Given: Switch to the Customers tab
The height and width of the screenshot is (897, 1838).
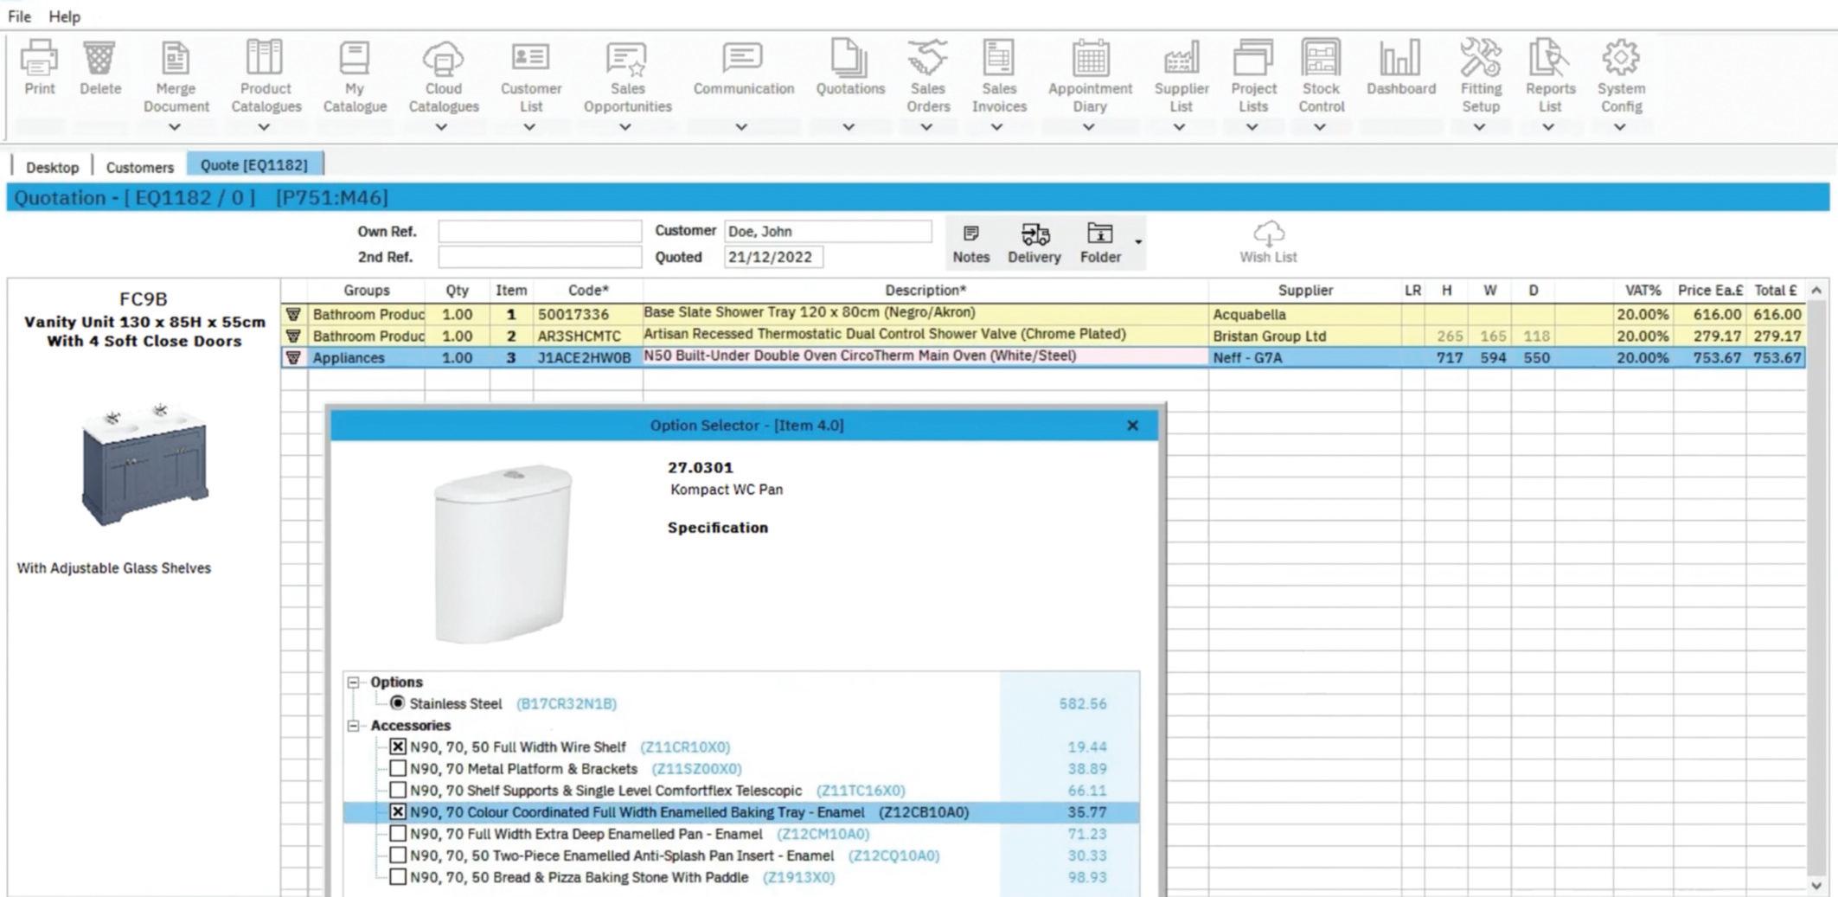Looking at the screenshot, I should pyautogui.click(x=139, y=167).
